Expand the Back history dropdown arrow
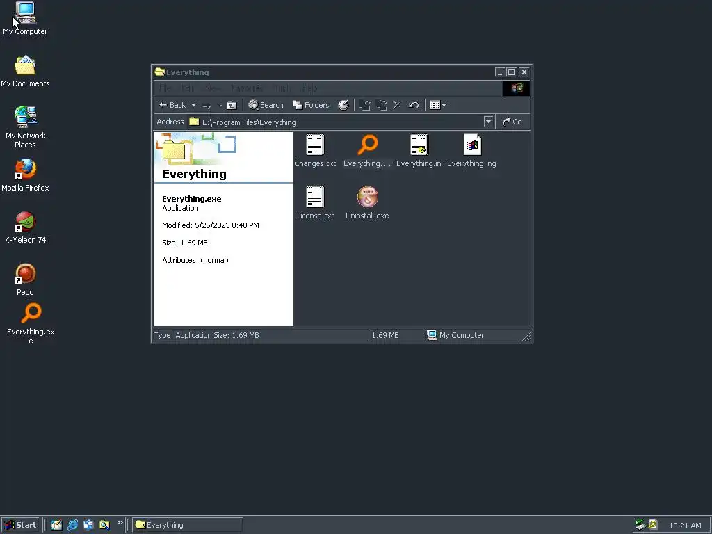The width and height of the screenshot is (712, 534). click(193, 106)
